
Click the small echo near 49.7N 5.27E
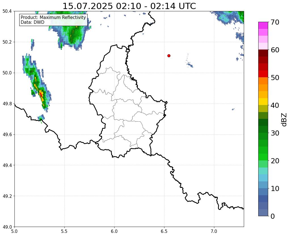point(41,118)
